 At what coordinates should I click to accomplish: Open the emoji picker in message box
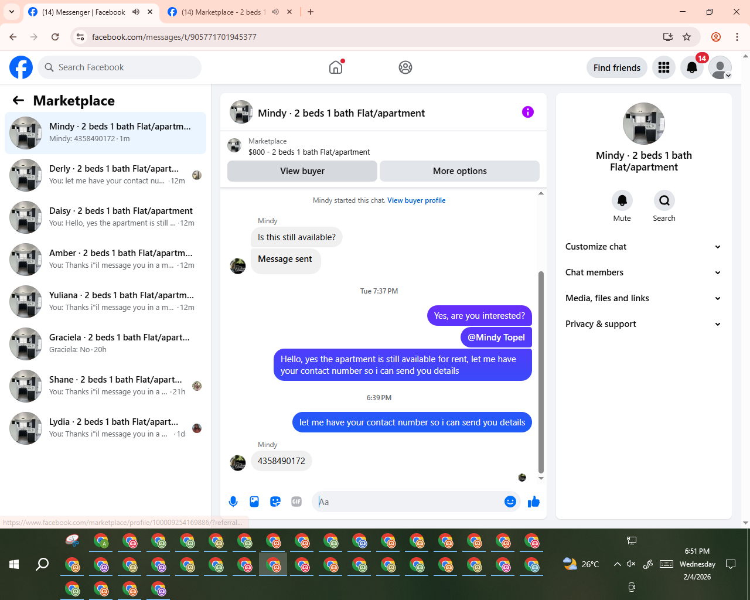510,502
